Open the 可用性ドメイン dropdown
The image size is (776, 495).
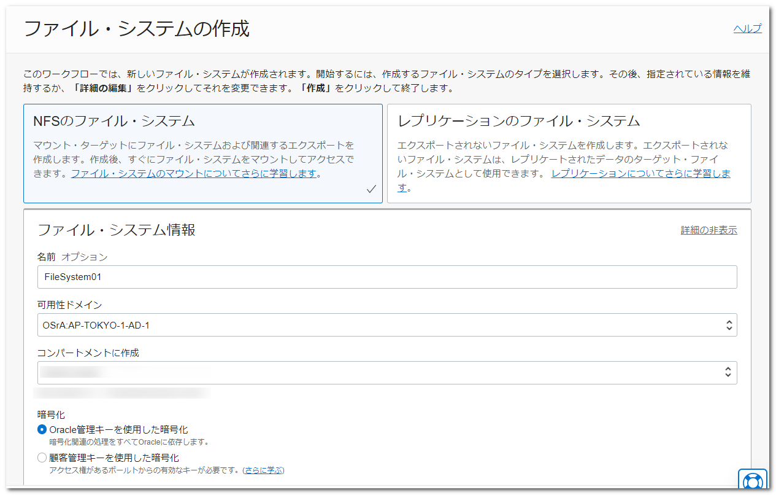tap(387, 325)
